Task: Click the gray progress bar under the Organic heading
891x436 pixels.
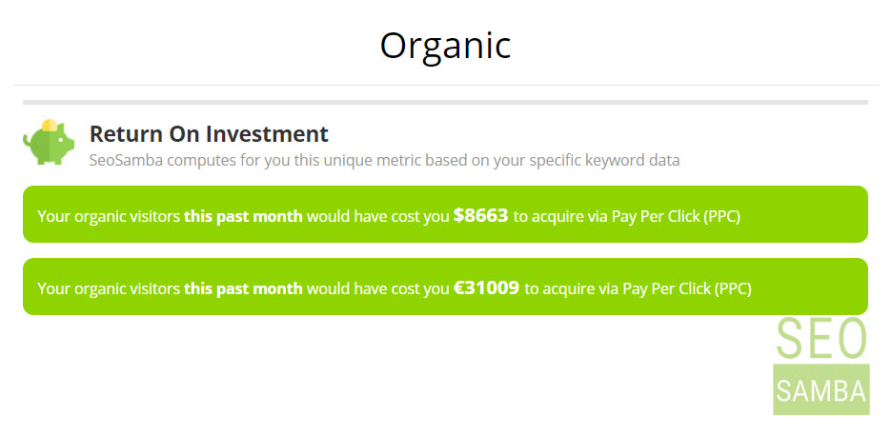Action: coord(446,102)
